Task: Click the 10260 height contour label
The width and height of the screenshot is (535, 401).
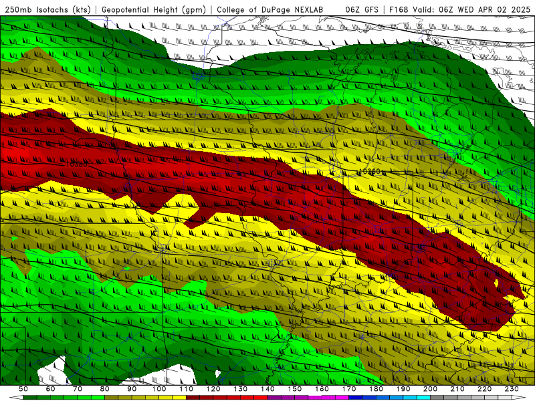Action: (x=370, y=171)
